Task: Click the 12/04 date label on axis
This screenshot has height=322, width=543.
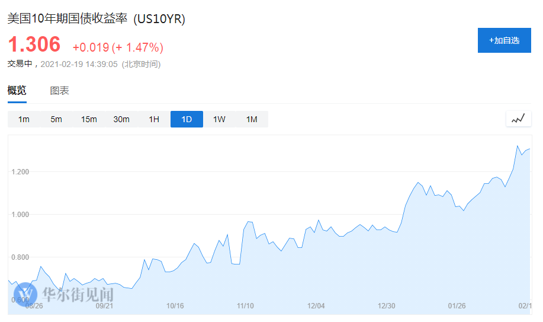Action: click(316, 306)
